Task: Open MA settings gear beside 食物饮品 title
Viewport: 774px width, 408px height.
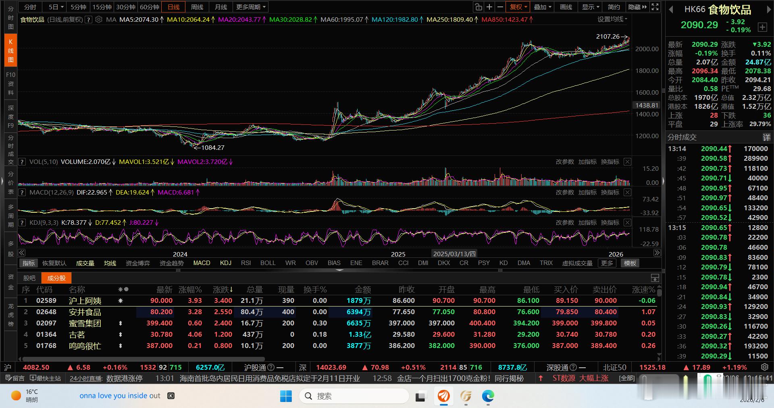Action: click(99, 19)
